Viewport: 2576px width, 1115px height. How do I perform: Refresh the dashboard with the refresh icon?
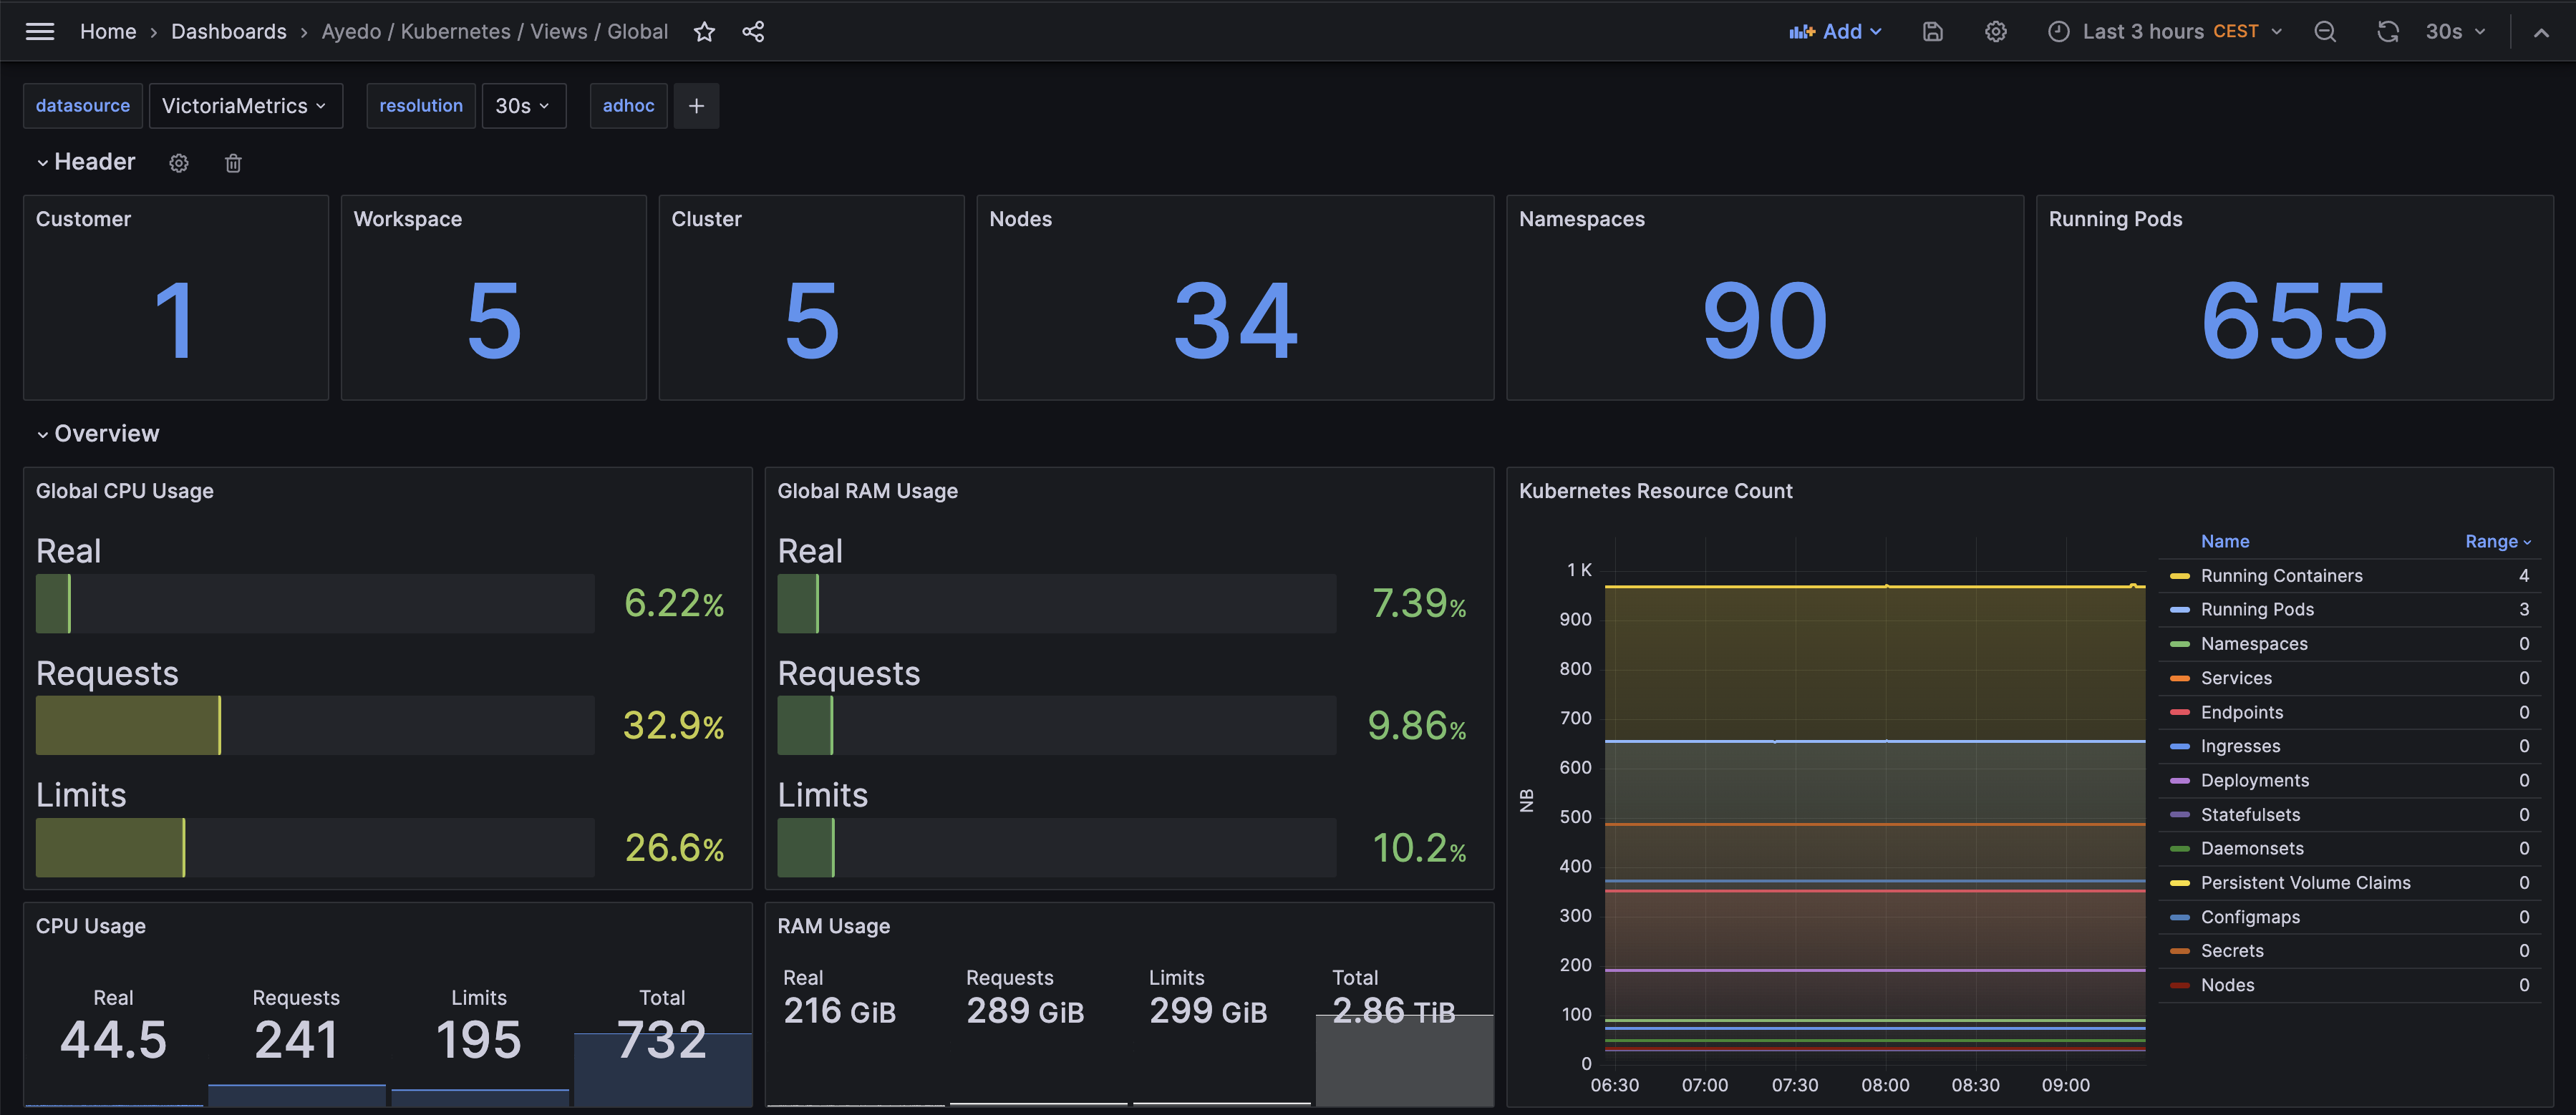coord(2388,31)
